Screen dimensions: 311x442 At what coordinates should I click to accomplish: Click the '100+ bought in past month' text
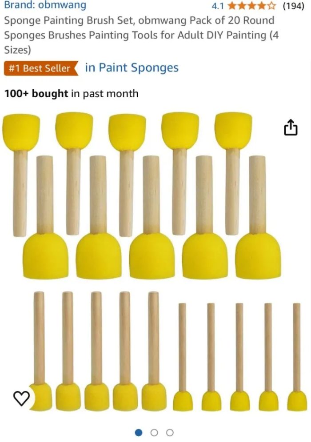72,94
